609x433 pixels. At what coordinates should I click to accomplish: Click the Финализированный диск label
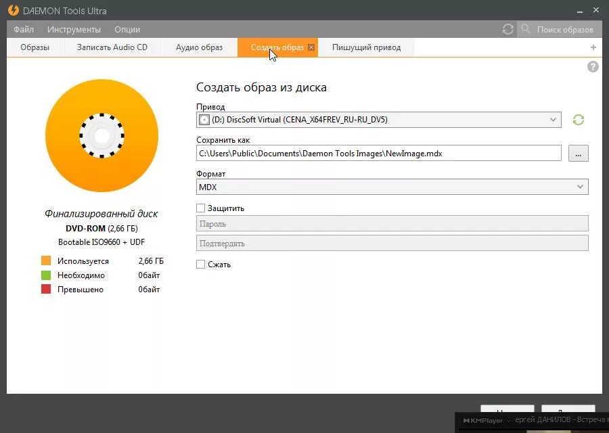tap(101, 214)
